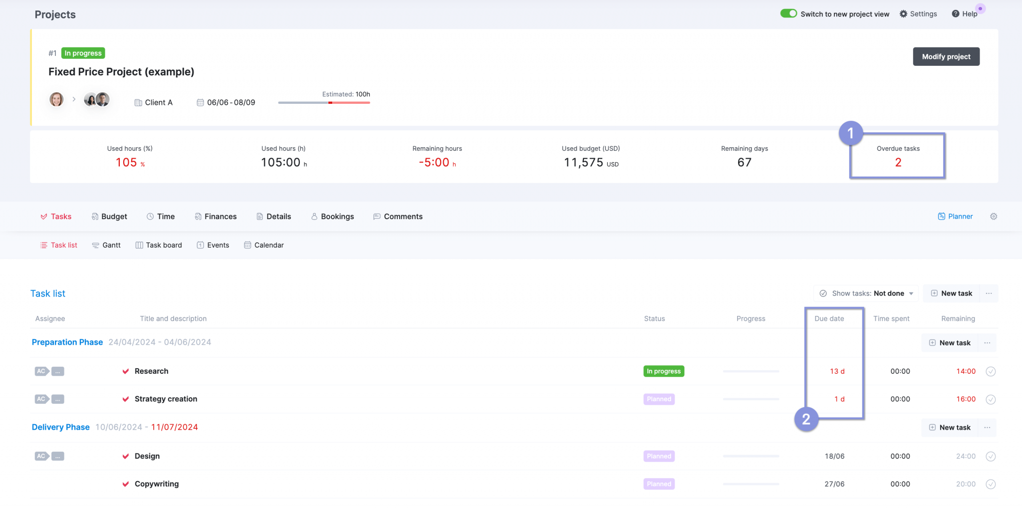
Task: Open the Bookings section
Action: [332, 216]
